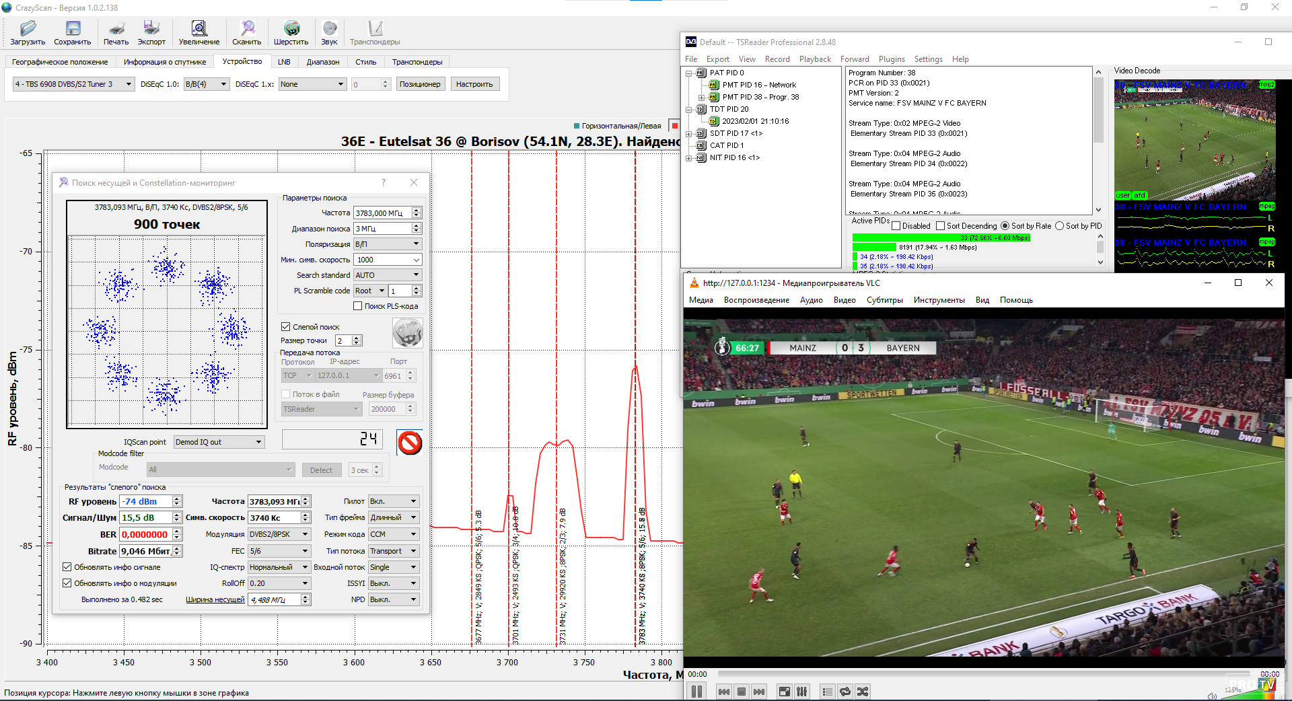The height and width of the screenshot is (701, 1292).
Task: Open the Поляризация dropdown
Action: point(388,244)
